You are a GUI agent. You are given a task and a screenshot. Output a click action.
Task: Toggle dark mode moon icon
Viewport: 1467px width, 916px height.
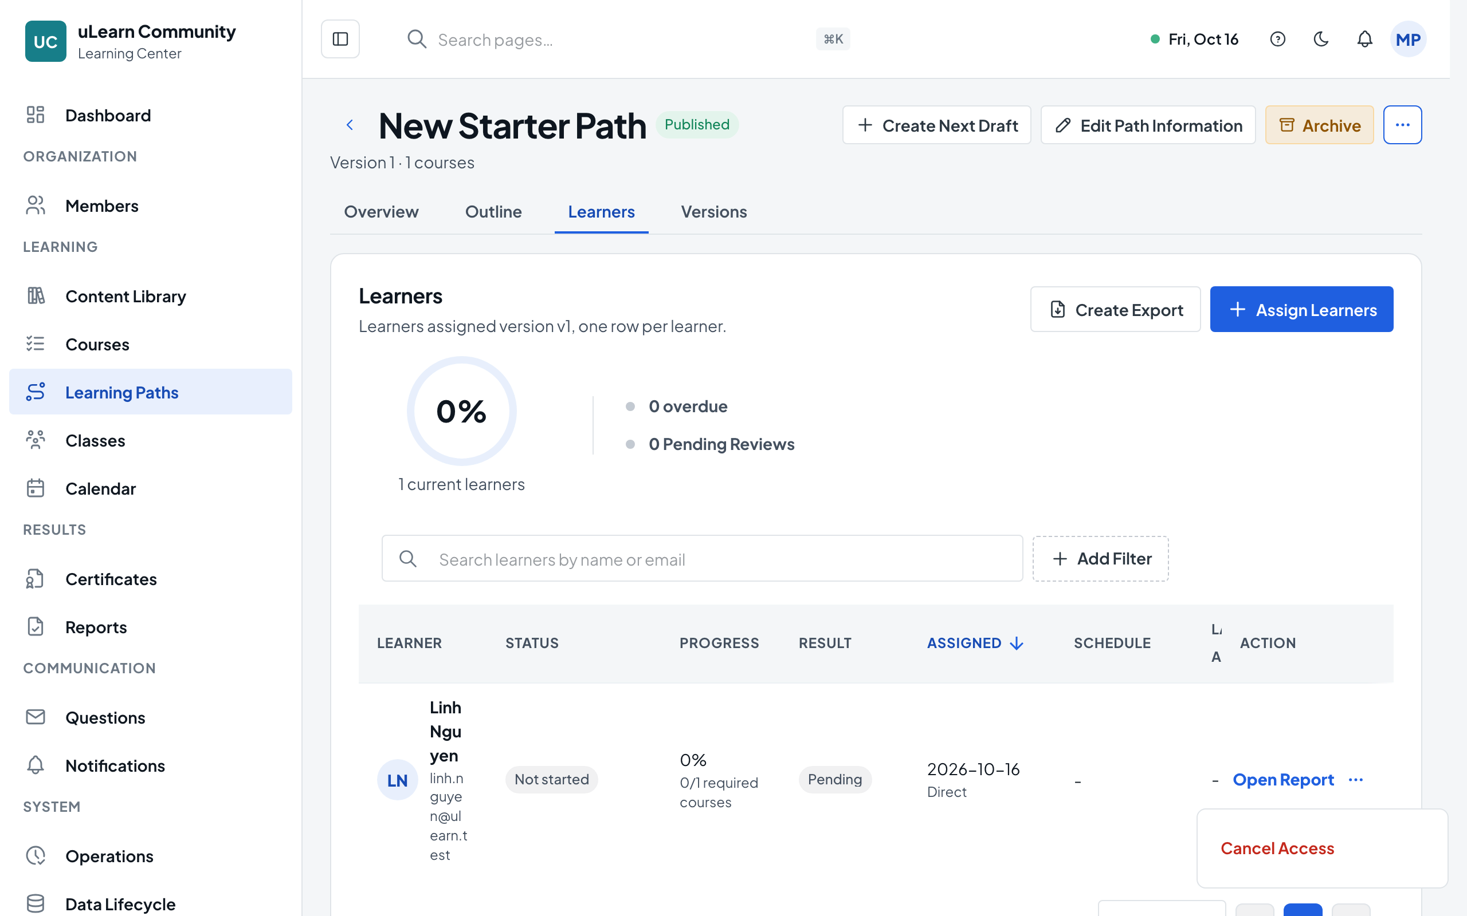tap(1321, 40)
